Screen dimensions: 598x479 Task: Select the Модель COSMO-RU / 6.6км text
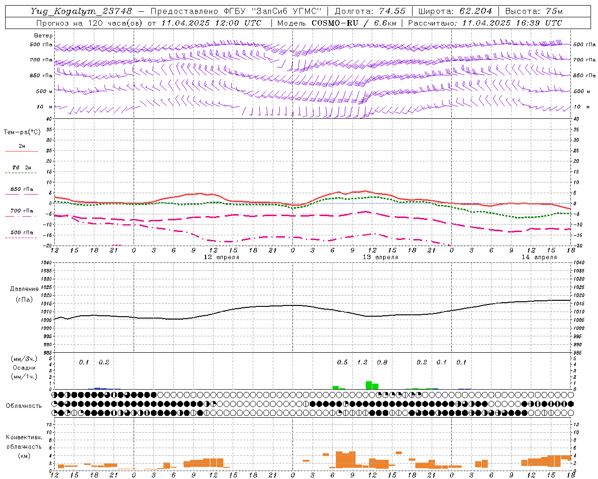point(337,23)
